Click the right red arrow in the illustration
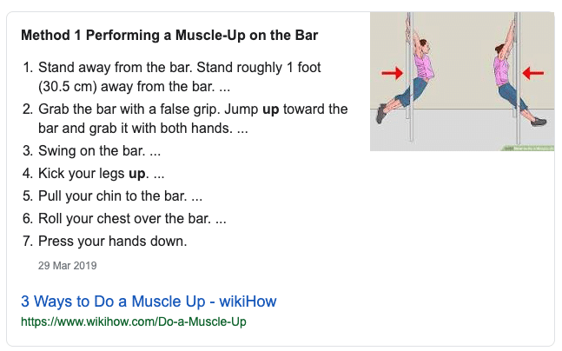The height and width of the screenshot is (351, 562). pos(532,72)
